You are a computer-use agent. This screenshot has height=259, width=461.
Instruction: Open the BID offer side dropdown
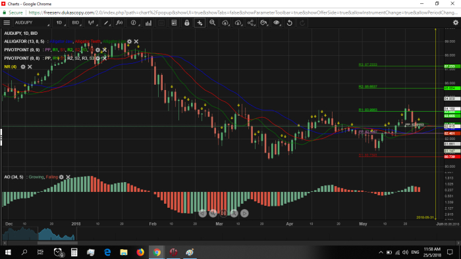76,22
